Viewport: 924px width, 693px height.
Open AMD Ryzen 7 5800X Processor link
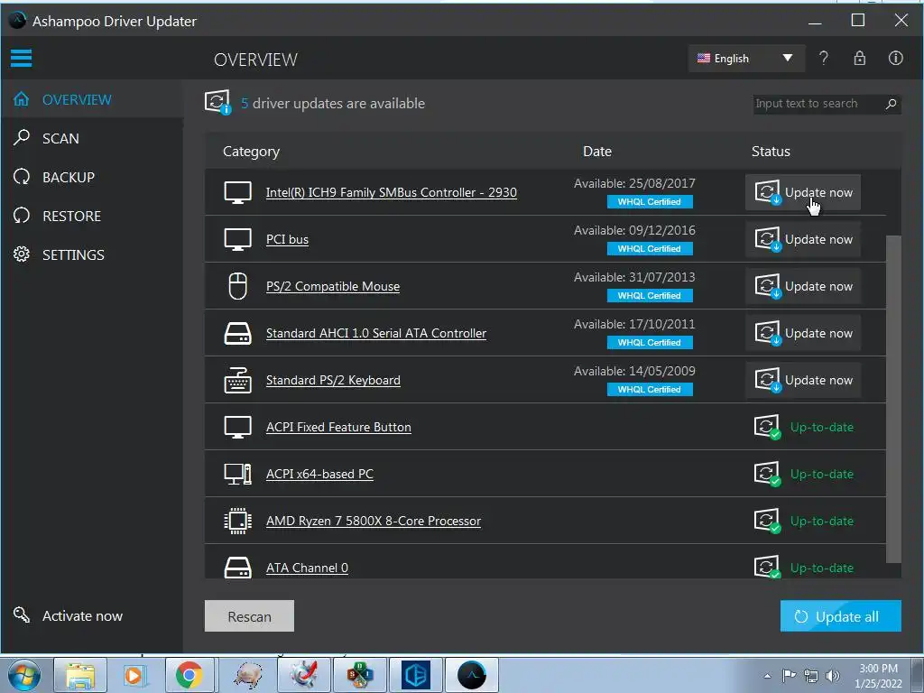[373, 521]
